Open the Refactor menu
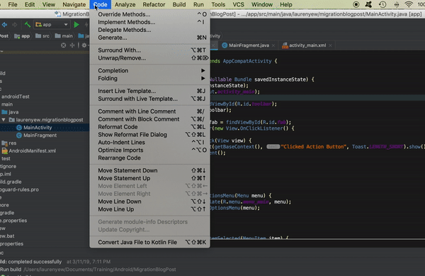 coord(154,5)
